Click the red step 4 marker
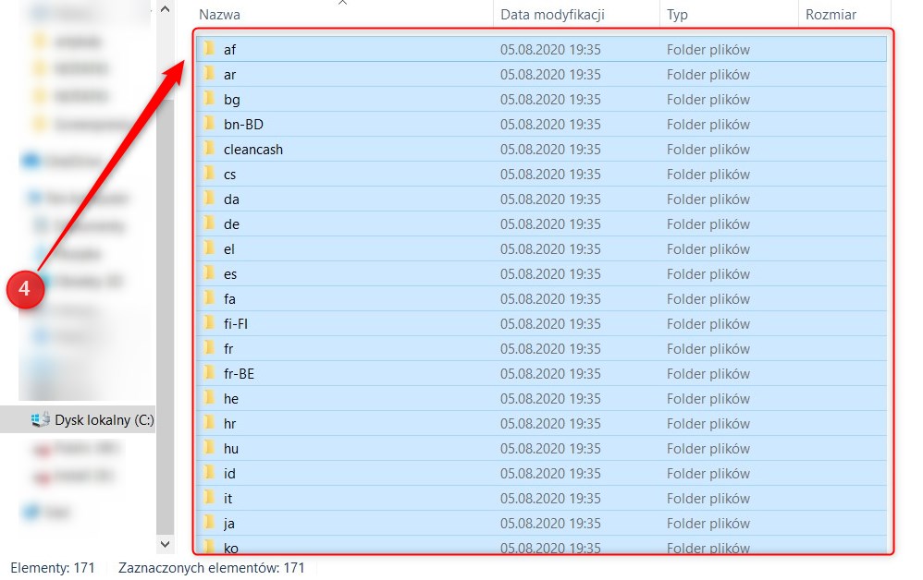 (x=25, y=289)
